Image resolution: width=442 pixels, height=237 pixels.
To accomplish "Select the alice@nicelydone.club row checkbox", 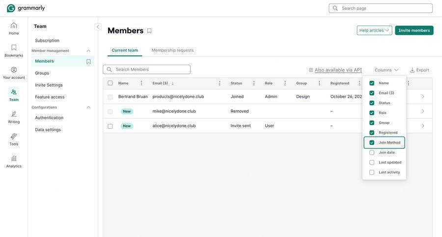I will 110,126.
